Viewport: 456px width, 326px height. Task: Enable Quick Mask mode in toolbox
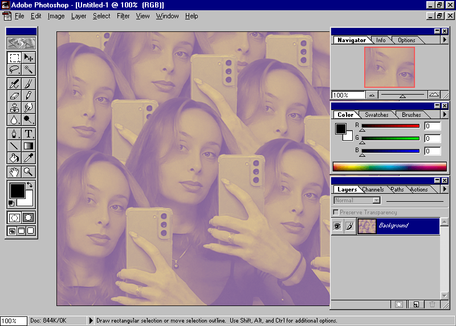pos(28,217)
